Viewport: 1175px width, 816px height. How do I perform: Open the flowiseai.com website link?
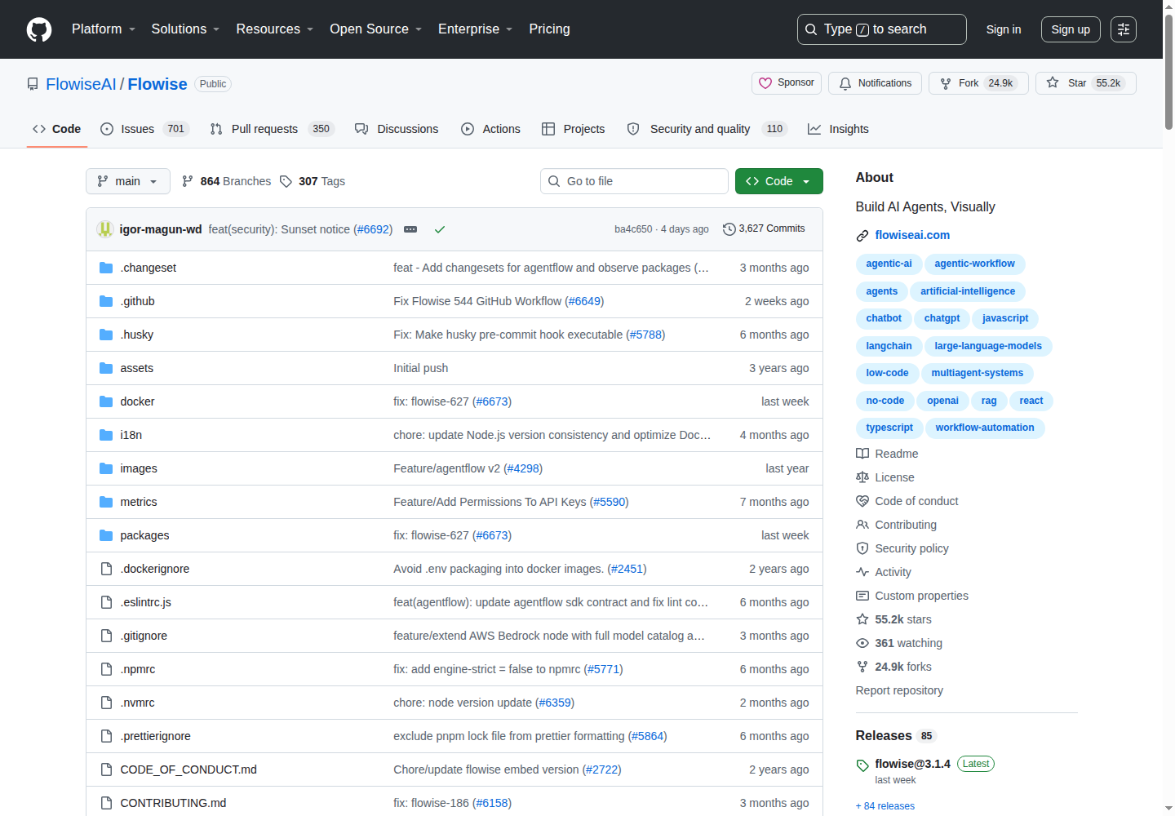coord(912,235)
